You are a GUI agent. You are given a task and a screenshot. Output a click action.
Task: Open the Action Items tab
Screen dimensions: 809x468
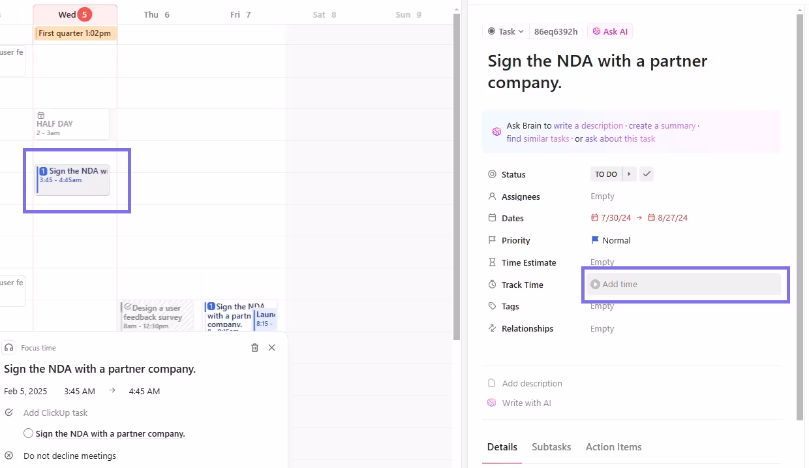pos(613,447)
